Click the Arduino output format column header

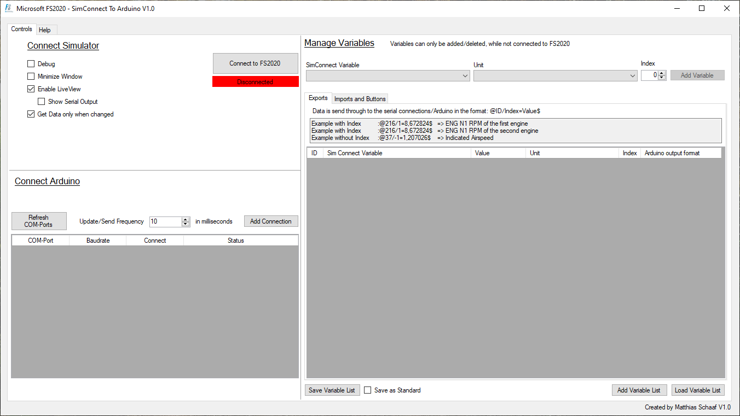point(681,153)
